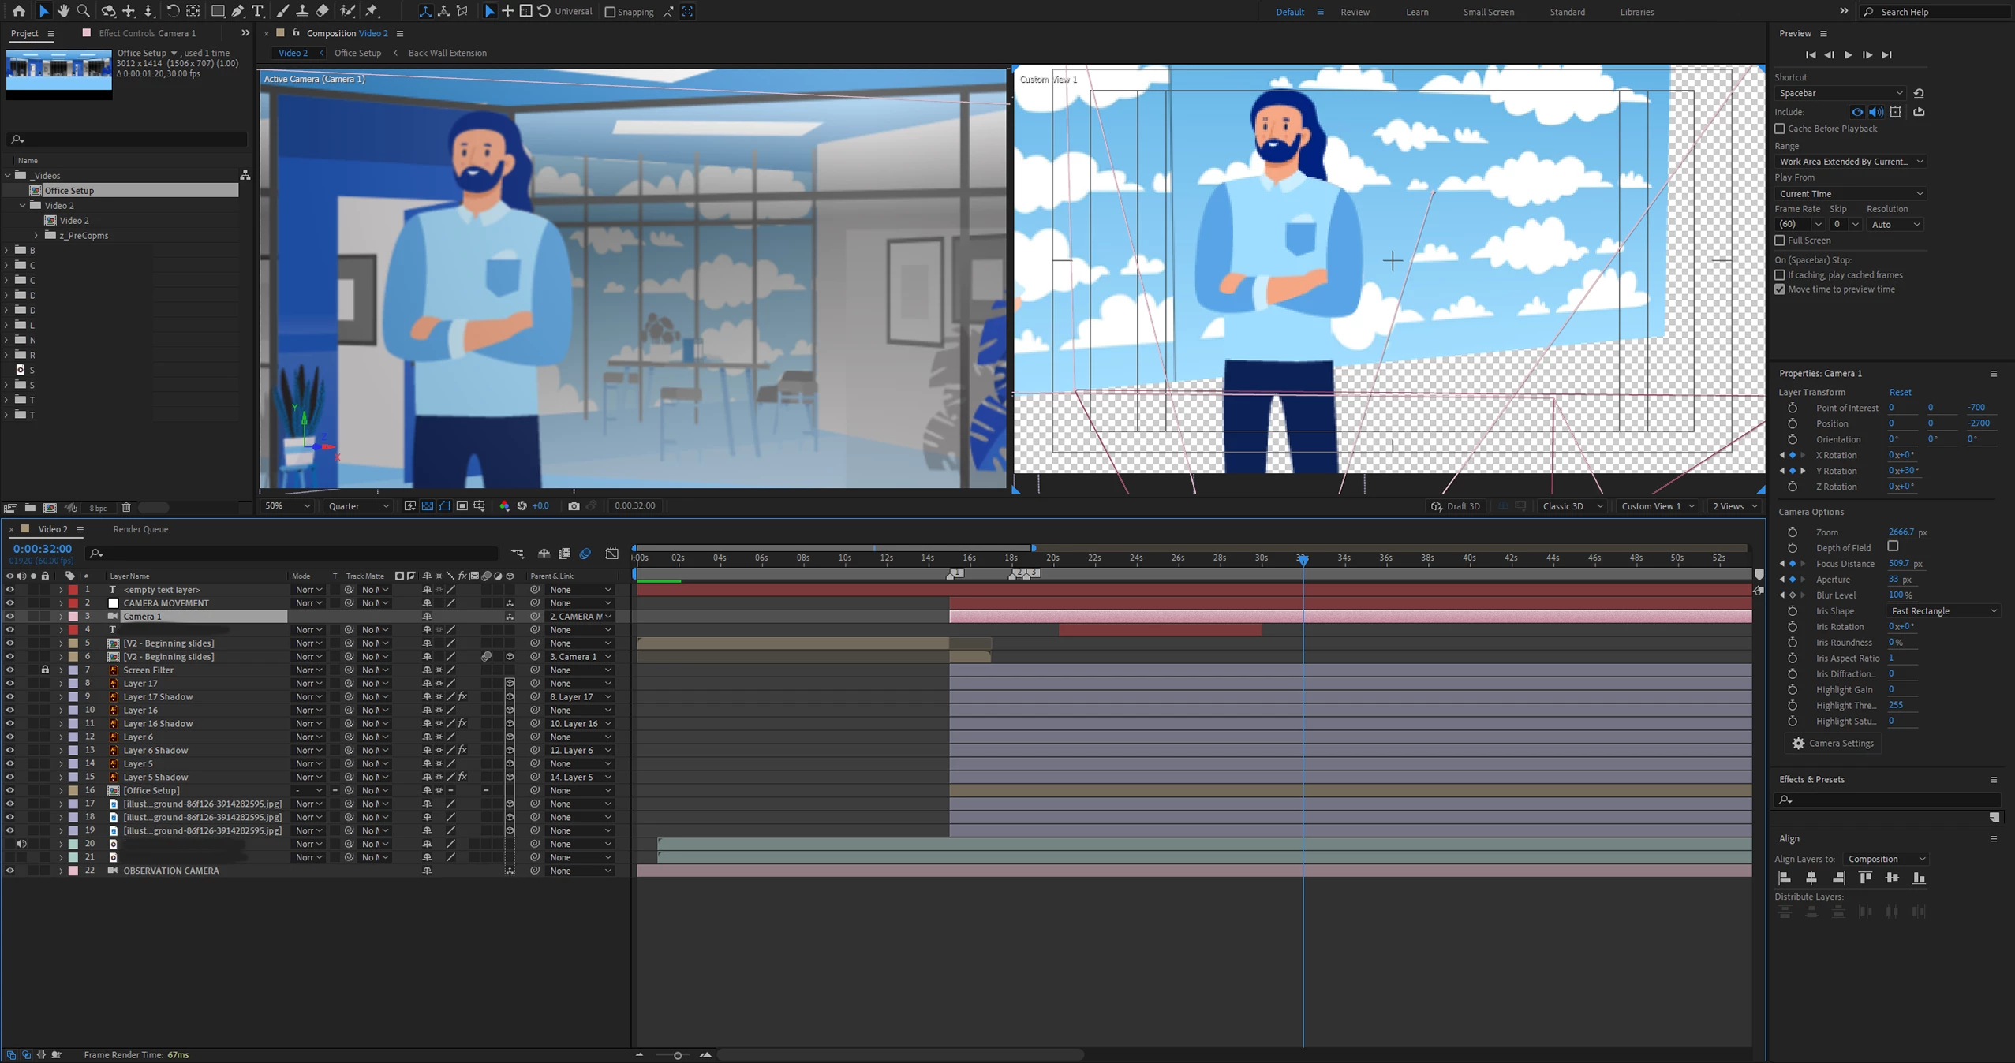Open the Iris Shape Fast Rectangle dropdown

point(1943,611)
